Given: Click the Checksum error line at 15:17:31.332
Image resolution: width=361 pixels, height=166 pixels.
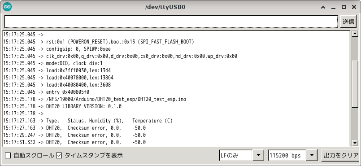Looking at the screenshot, I should 74,142.
